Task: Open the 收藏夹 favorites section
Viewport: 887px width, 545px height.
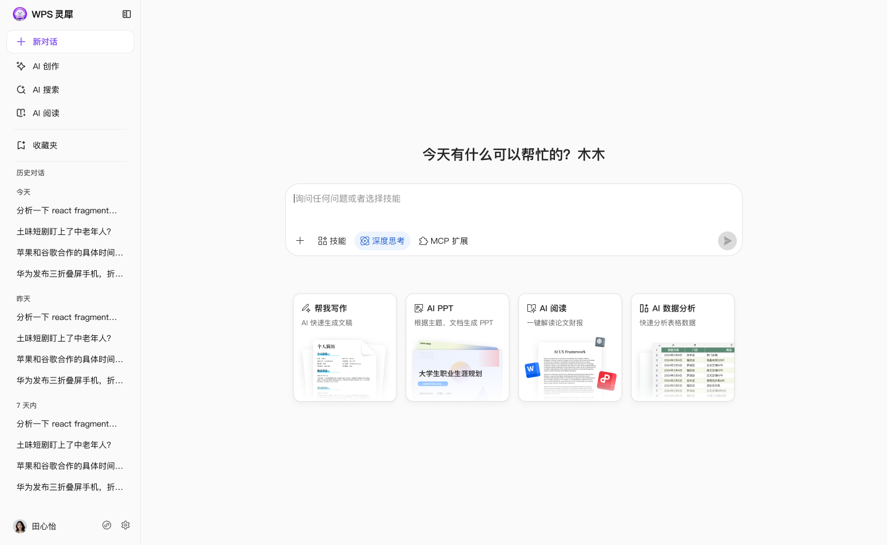Action: (x=45, y=145)
